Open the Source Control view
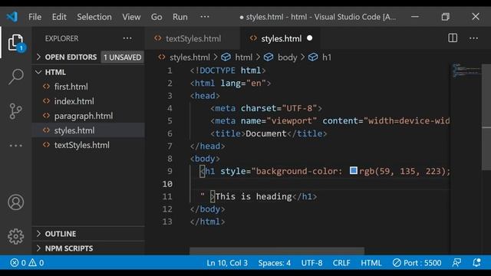The image size is (491, 276). (x=15, y=111)
